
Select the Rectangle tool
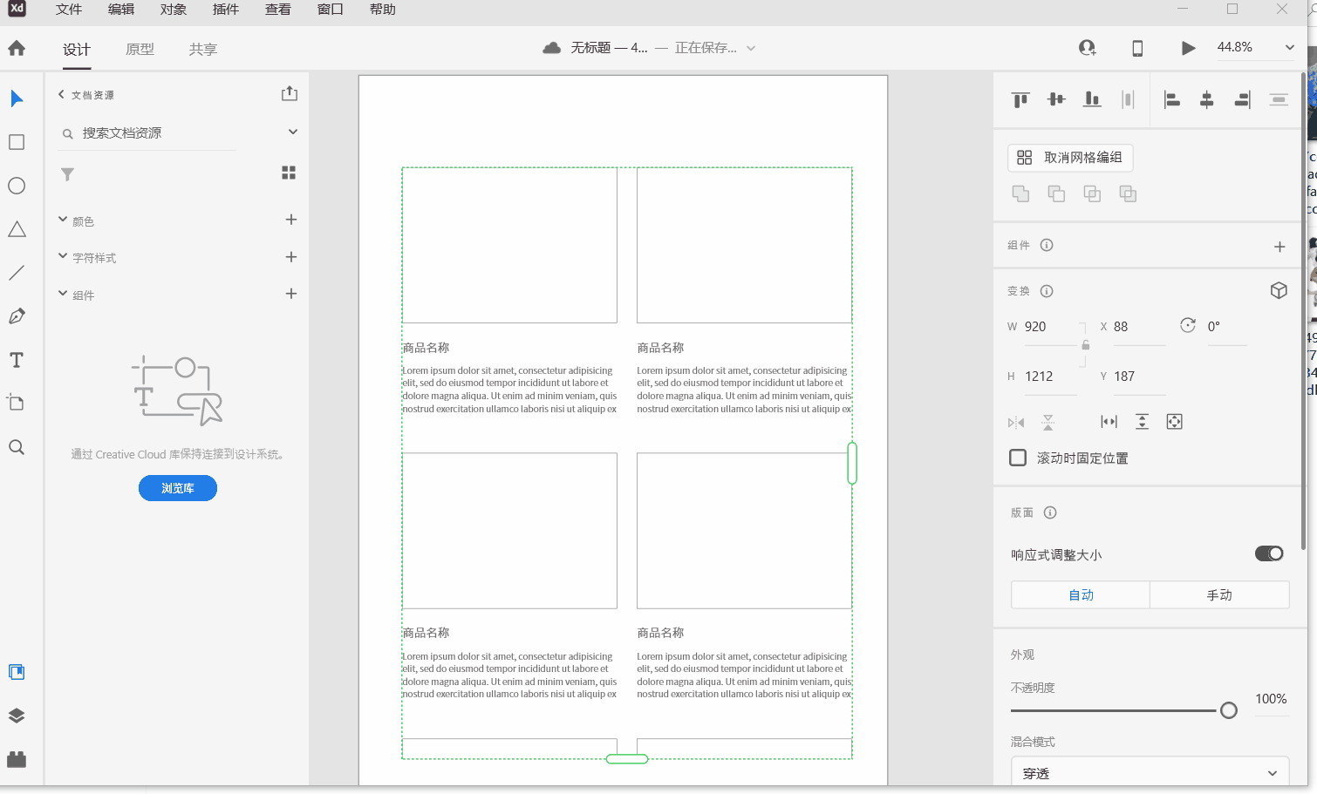tap(16, 141)
